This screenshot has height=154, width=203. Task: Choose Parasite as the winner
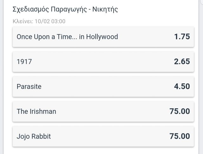[103, 87]
